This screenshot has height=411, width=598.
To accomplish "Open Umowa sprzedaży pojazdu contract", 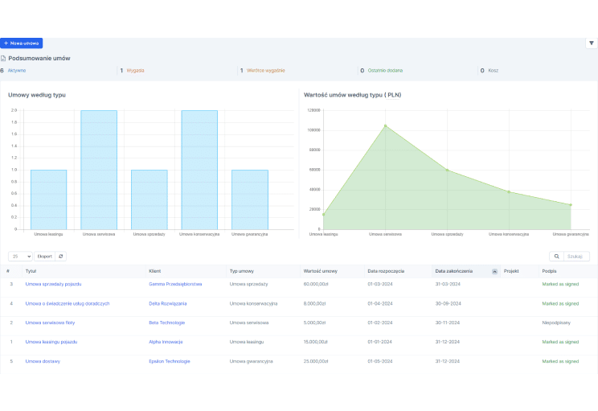I will 53,284.
